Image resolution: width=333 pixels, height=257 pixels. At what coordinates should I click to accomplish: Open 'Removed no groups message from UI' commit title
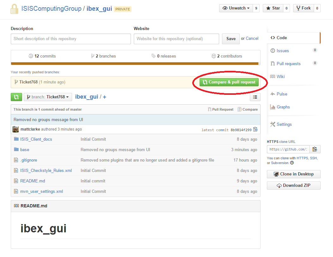(48, 119)
